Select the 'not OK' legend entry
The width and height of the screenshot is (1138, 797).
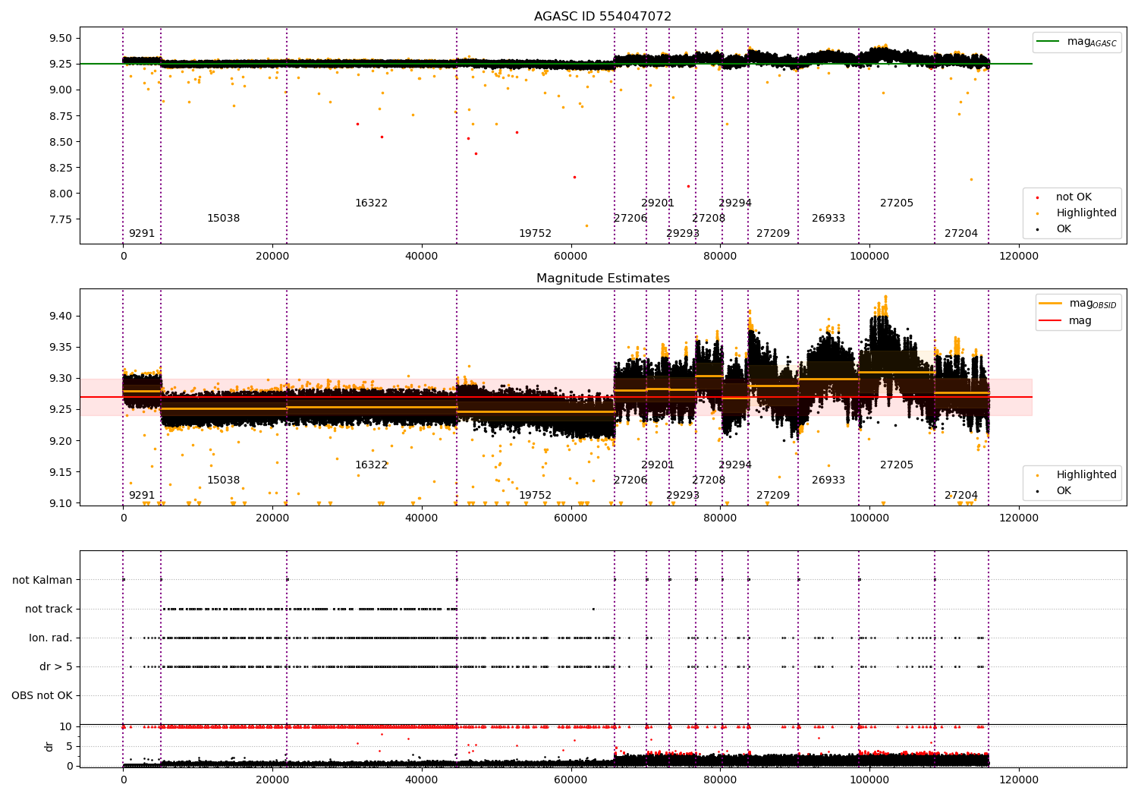click(x=1074, y=197)
